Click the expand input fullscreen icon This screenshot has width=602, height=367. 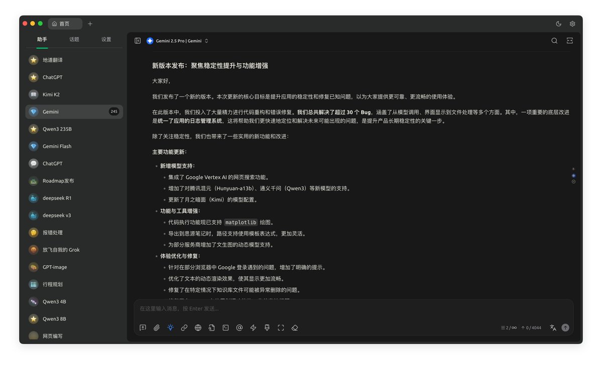(x=281, y=327)
